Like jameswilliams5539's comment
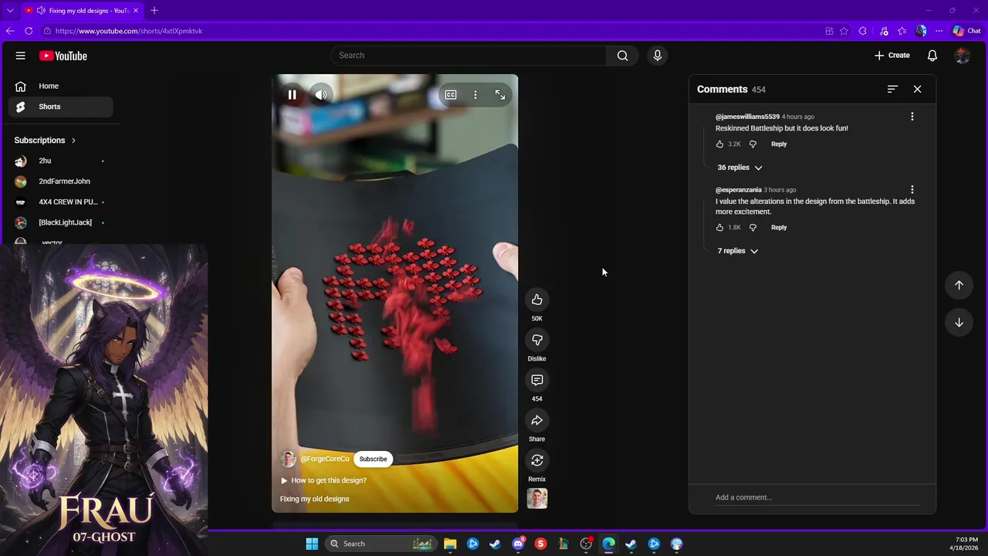 (719, 144)
